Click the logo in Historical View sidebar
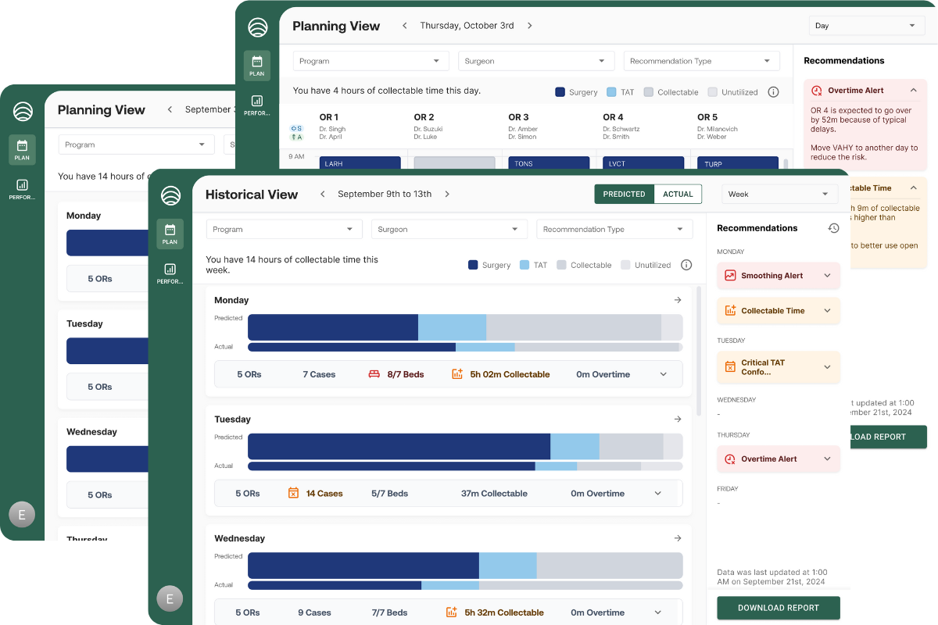 click(x=170, y=195)
